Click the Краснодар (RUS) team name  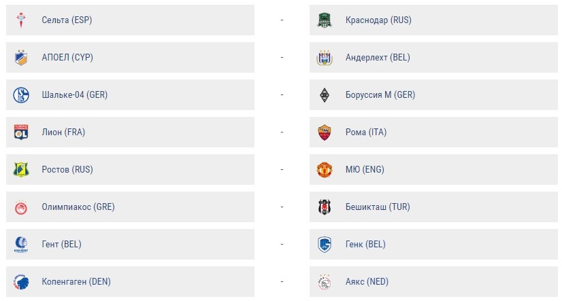tap(378, 20)
